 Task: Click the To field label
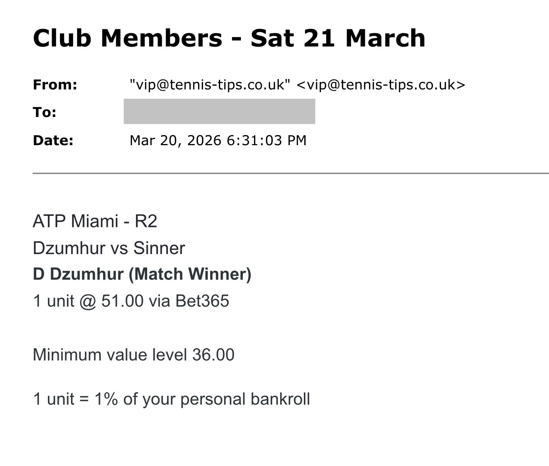pos(45,112)
